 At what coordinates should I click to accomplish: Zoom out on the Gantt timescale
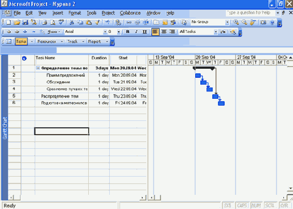(x=244, y=22)
